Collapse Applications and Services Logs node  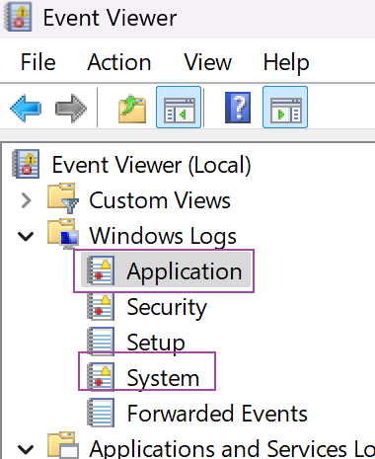coord(26,449)
